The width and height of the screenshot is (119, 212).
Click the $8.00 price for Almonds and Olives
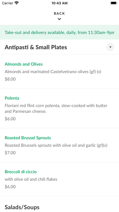tap(10, 79)
